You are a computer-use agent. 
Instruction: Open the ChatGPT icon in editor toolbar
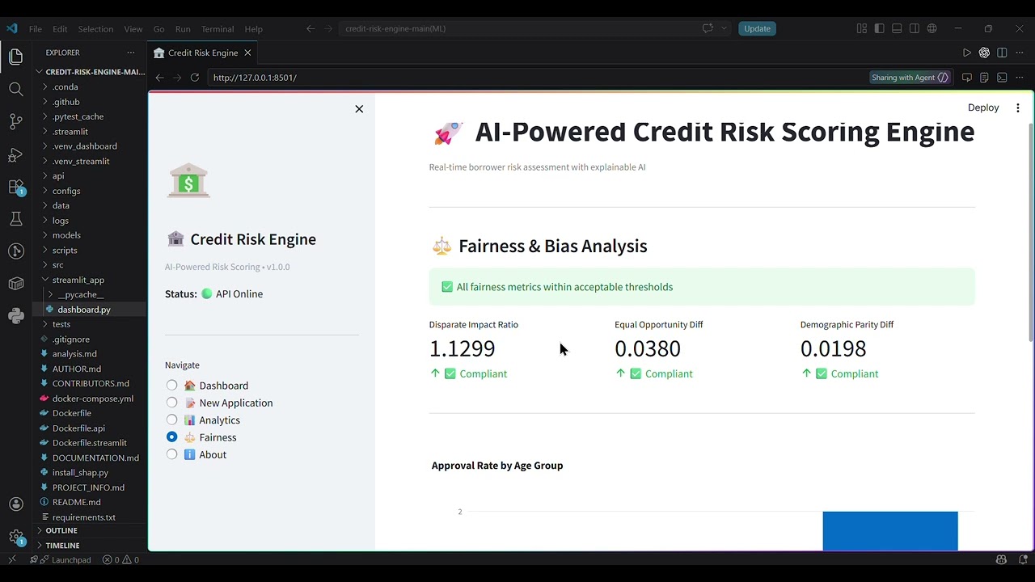[x=984, y=53]
